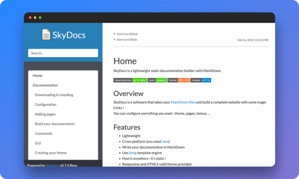Open Build your documentation page
The height and width of the screenshot is (179, 299).
[x=55, y=124]
